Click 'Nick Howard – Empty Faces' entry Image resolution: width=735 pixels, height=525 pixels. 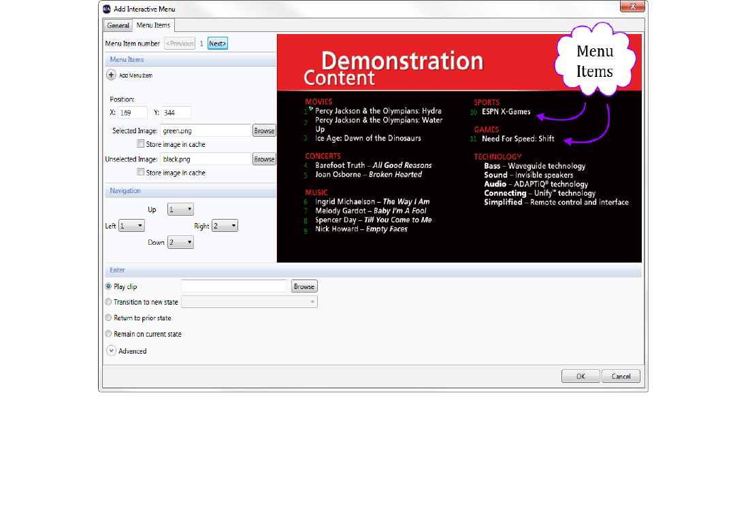click(x=361, y=228)
